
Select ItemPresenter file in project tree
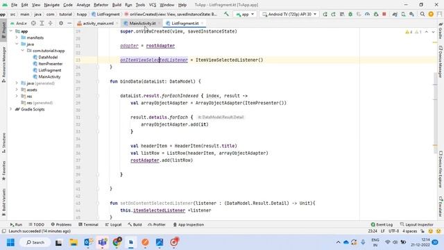48,64
